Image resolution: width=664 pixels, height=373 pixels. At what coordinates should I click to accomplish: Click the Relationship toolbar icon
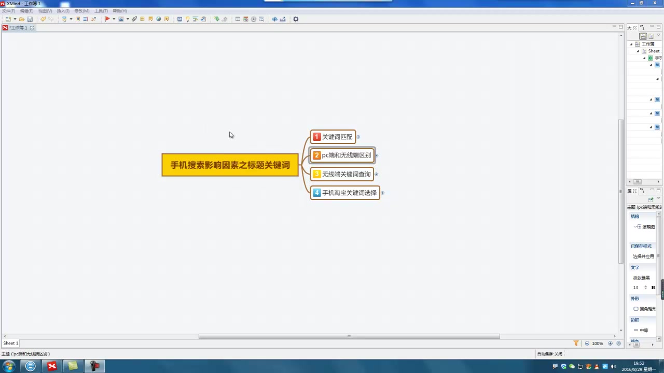point(93,19)
